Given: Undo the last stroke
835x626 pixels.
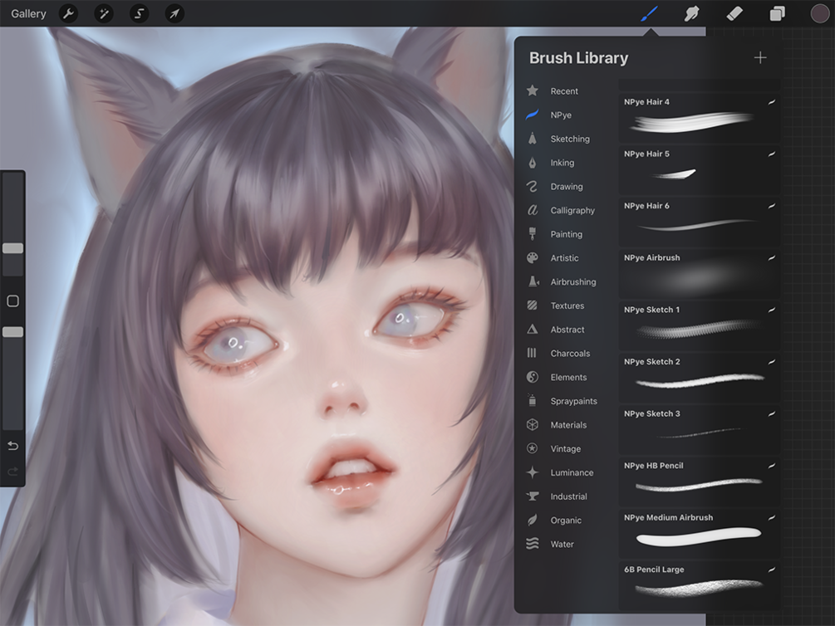Looking at the screenshot, I should 12,446.
